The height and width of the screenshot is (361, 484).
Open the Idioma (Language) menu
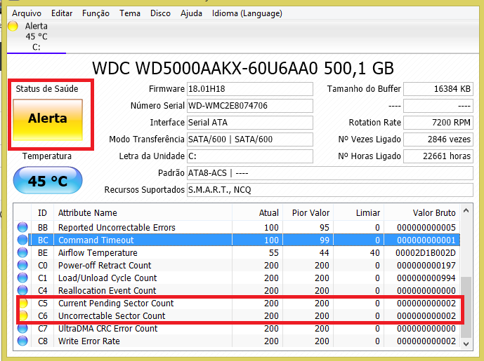pyautogui.click(x=247, y=13)
